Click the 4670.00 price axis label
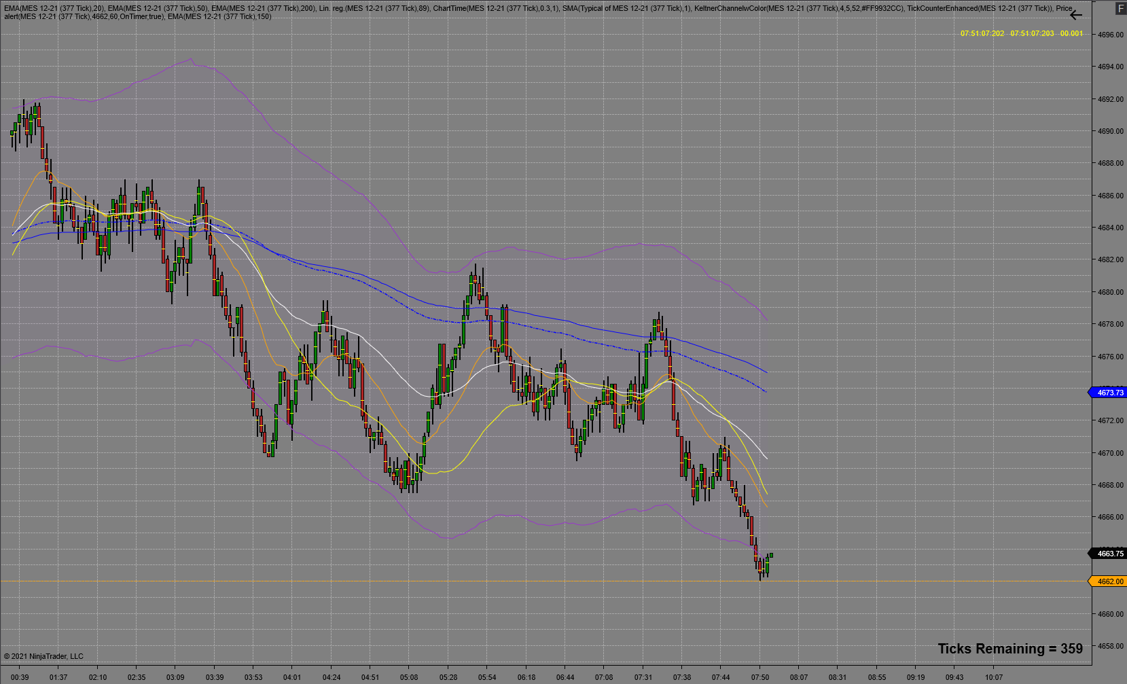1127x684 pixels. tap(1111, 453)
